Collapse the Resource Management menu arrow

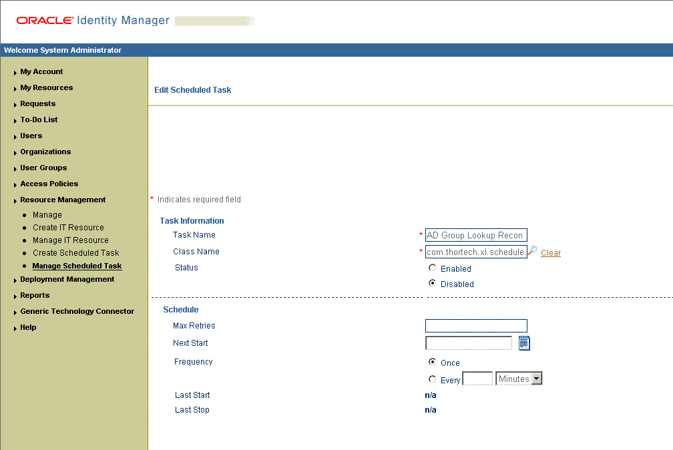coord(15,201)
